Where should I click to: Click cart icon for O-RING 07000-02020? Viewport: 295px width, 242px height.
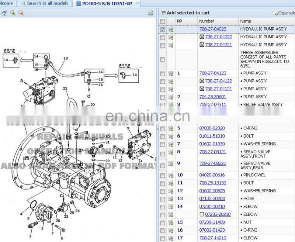point(171,128)
